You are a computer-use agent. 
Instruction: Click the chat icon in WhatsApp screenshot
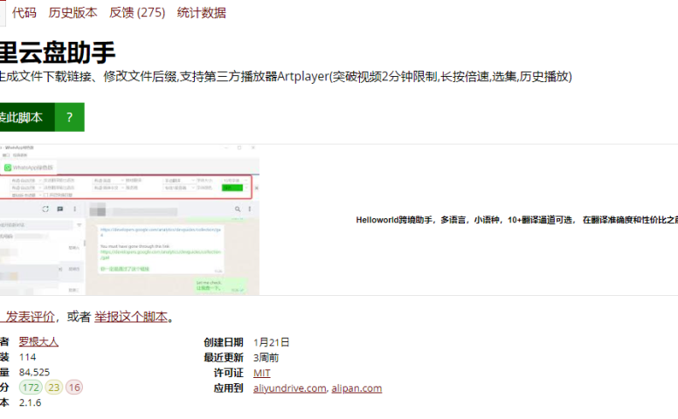(x=60, y=209)
